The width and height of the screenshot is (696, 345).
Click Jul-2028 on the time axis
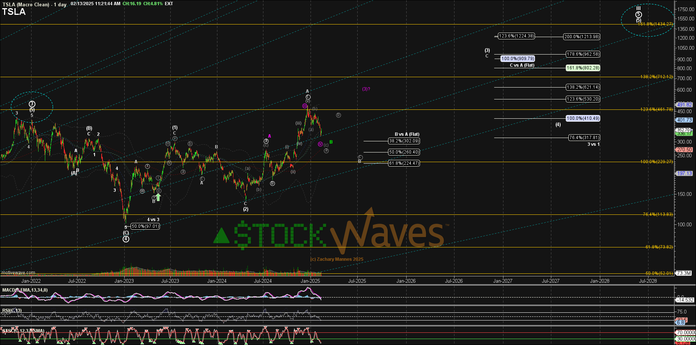click(x=648, y=281)
